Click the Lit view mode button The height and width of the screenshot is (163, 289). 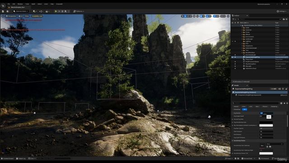[21, 16]
